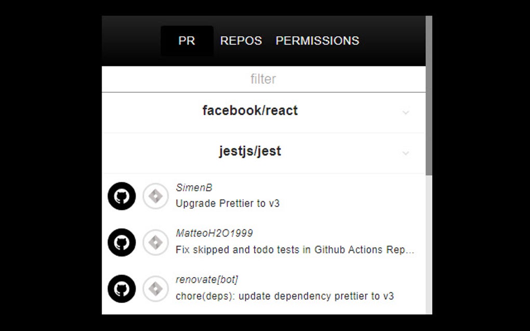
Task: Collapse the jestjs/jest section chevron
Action: tap(406, 153)
